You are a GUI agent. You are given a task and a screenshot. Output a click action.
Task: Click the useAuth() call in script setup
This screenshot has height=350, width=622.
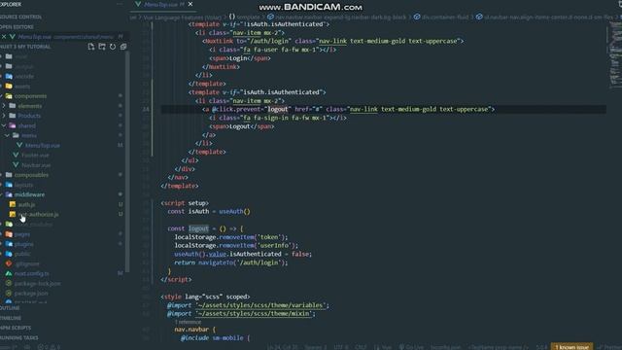[234, 212]
